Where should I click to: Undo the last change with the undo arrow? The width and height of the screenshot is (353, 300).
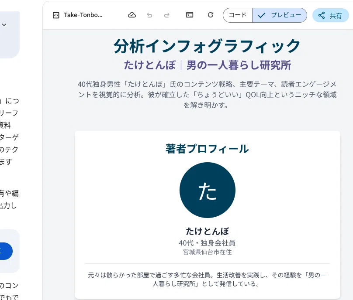pyautogui.click(x=149, y=15)
